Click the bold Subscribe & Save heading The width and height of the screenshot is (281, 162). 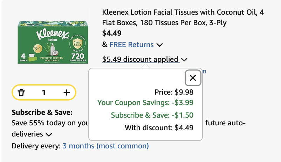(42, 112)
